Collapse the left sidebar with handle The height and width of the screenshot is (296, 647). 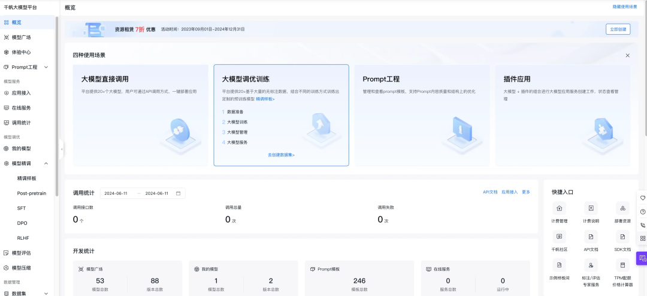click(x=62, y=148)
